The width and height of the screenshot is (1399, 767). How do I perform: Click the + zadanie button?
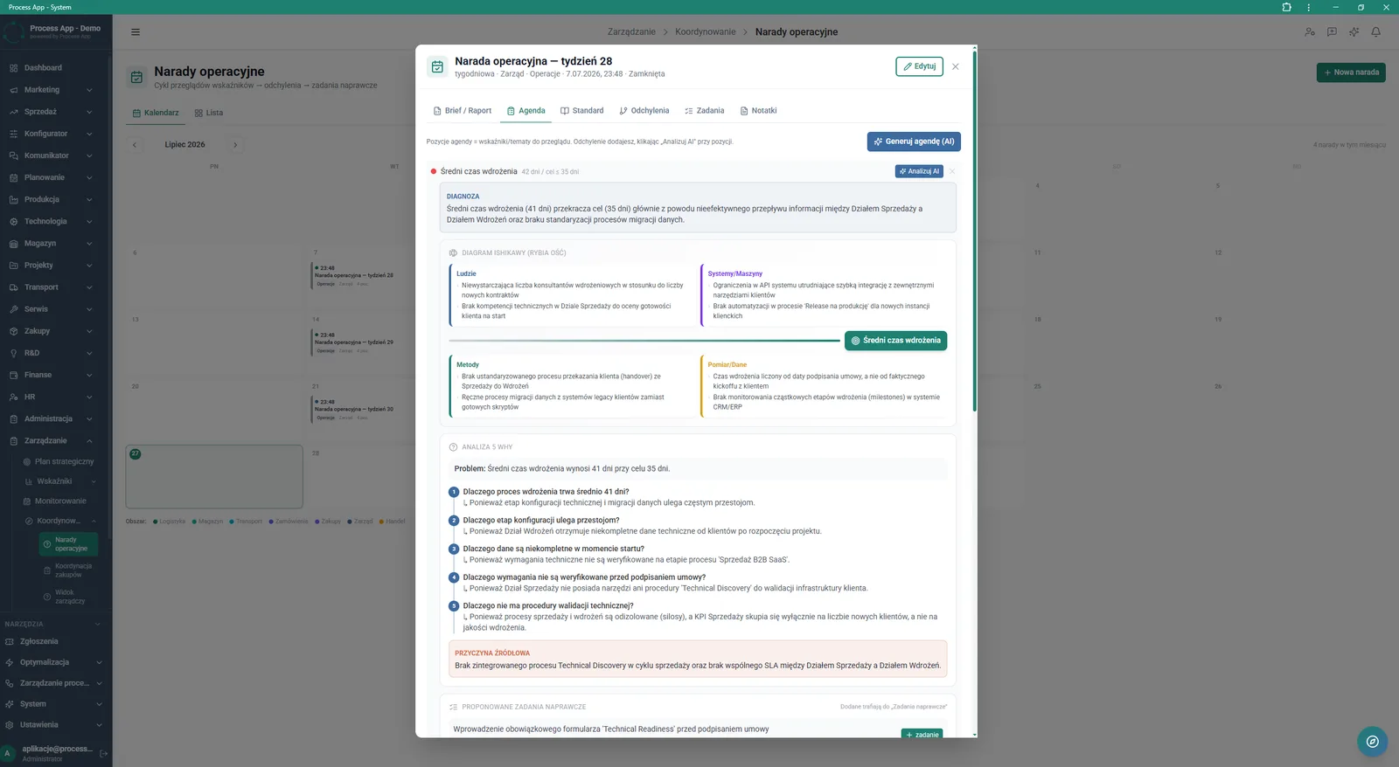922,734
